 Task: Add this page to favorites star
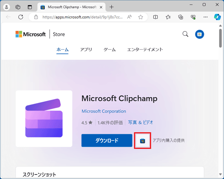141,17
